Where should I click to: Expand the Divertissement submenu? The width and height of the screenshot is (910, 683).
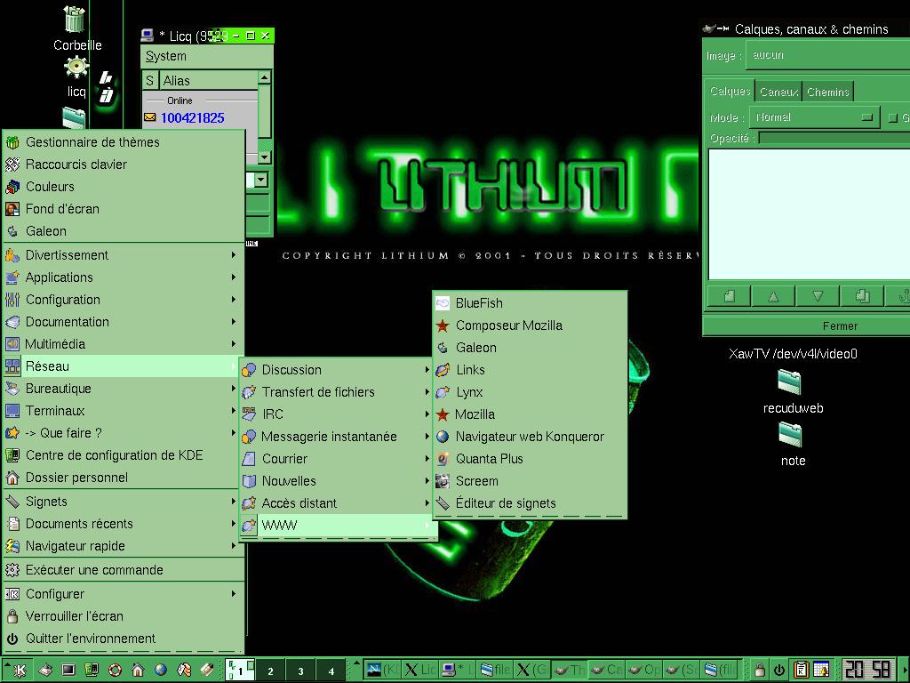point(123,255)
